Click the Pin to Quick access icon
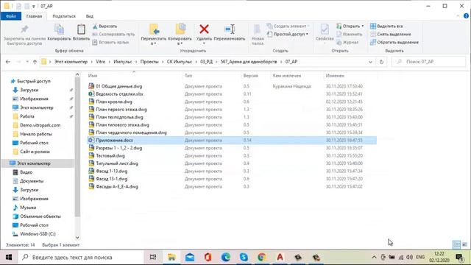471x265 pixels. [x=24, y=29]
